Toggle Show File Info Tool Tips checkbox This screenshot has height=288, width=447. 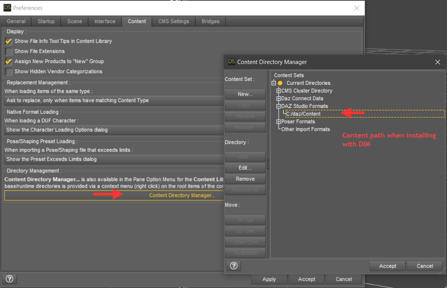[x=9, y=41]
